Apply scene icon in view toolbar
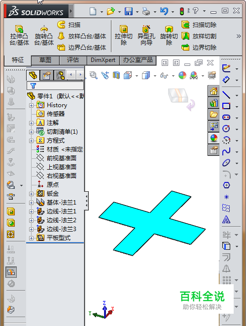 [x=194, y=75]
